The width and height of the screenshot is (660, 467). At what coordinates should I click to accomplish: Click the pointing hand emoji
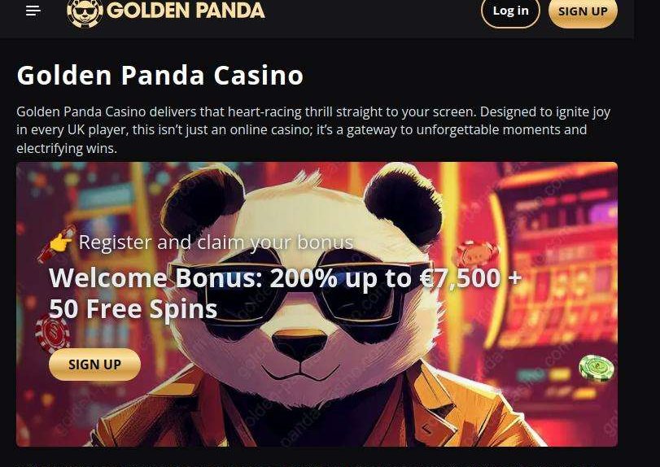60,242
